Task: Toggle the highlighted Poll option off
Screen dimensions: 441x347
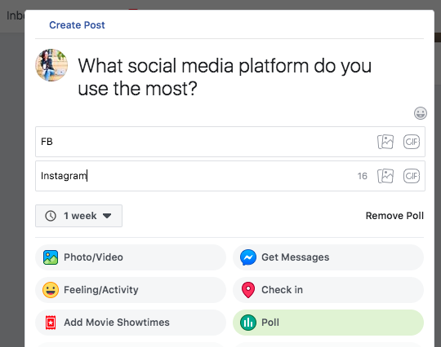Action: coord(328,323)
